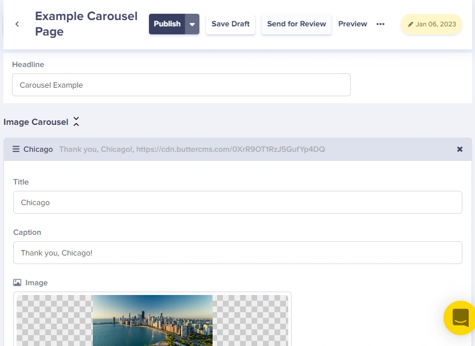The image size is (475, 346).
Task: Focus the Title field containing Chicago
Action: pos(237,202)
